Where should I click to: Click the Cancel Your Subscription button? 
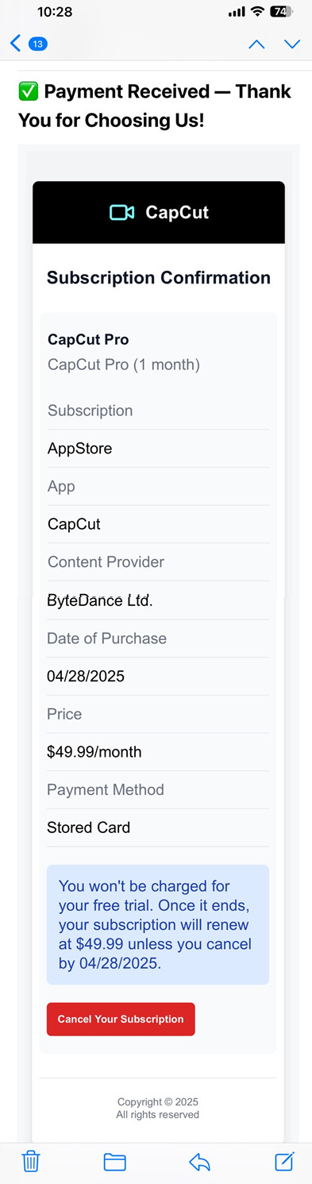tap(121, 1019)
